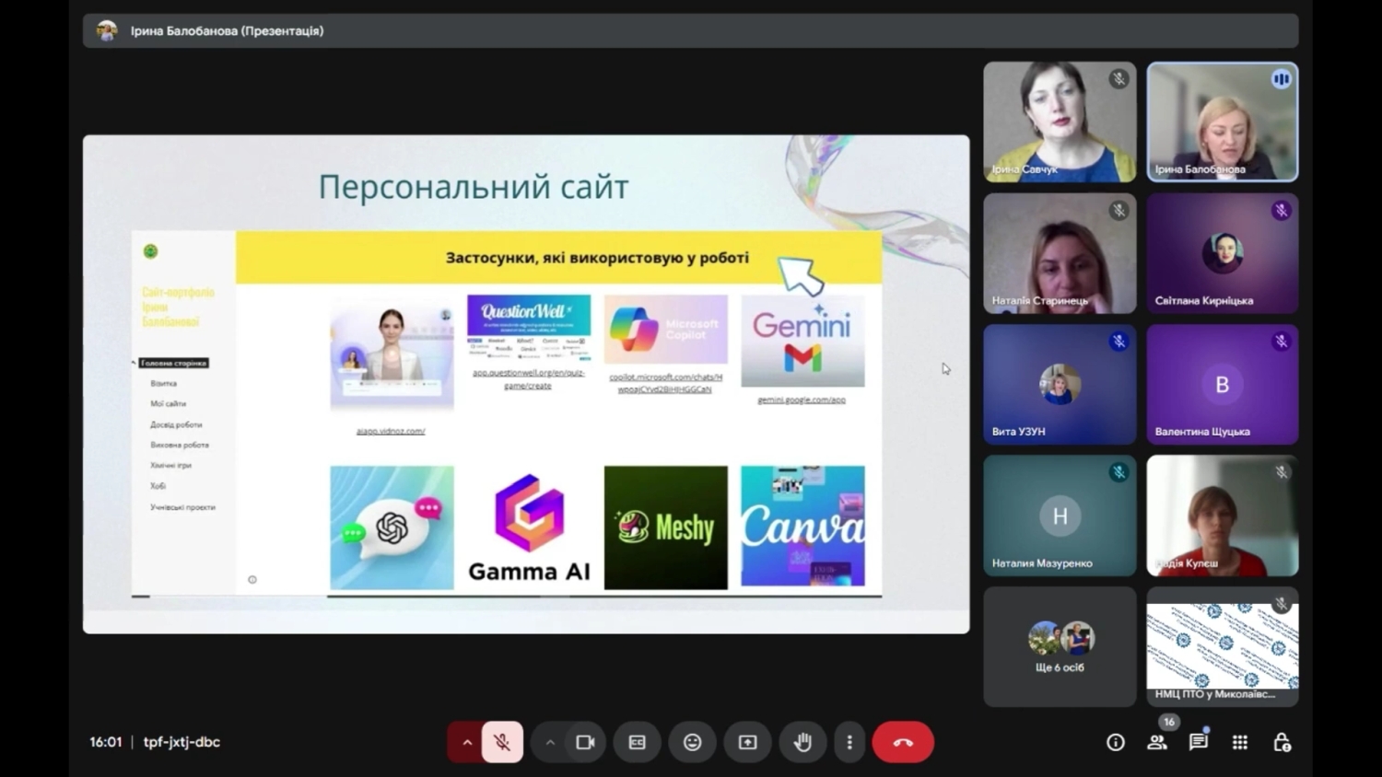Viewport: 1382px width, 777px height.
Task: Select 'Візитка' in site menu
Action: coord(164,383)
